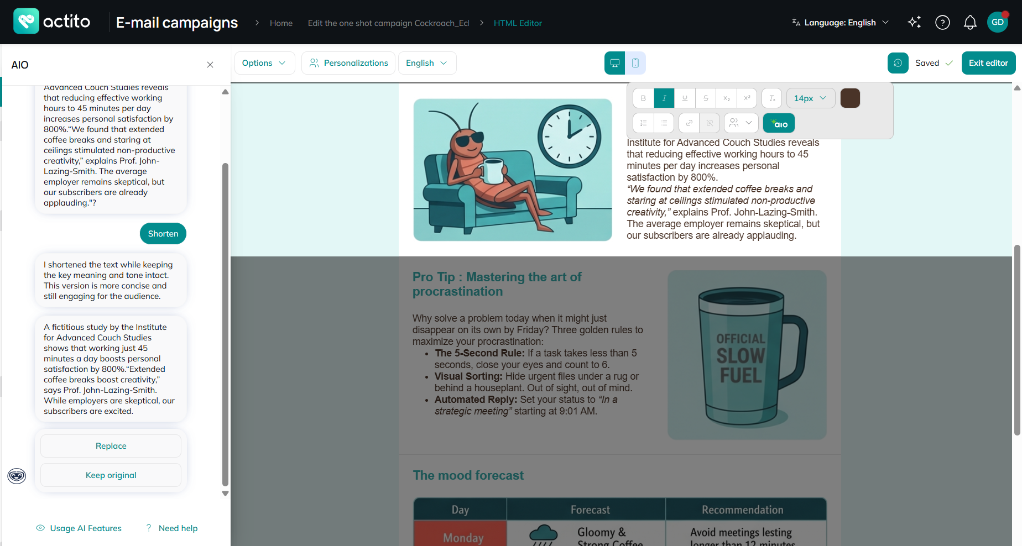Open the Usage AI Features link
The width and height of the screenshot is (1022, 546).
(79, 528)
